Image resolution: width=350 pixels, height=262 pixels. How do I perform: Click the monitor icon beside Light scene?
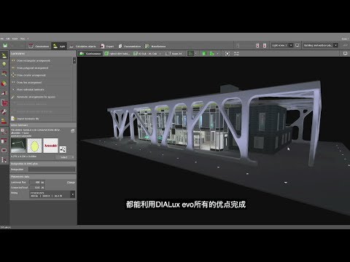[297, 45]
